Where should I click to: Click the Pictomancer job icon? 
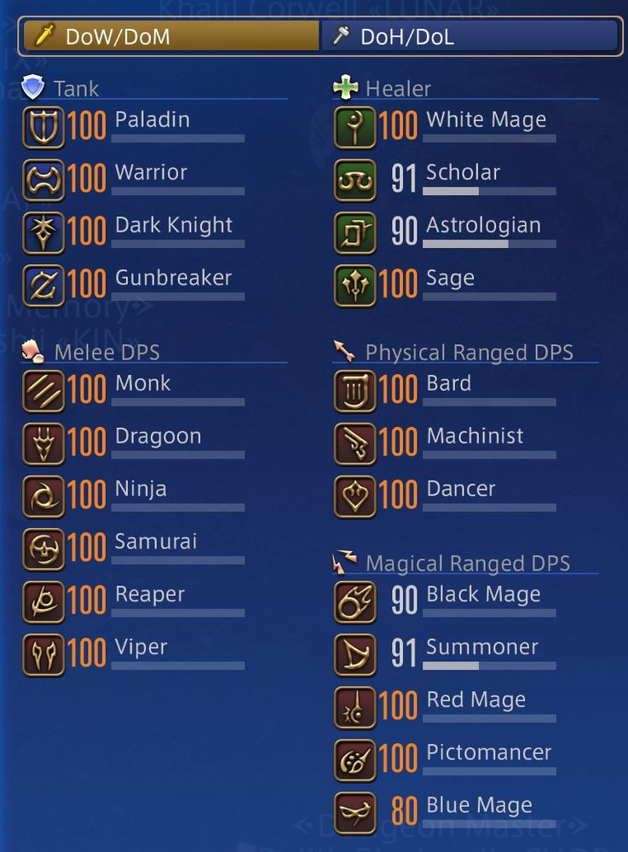pos(354,760)
